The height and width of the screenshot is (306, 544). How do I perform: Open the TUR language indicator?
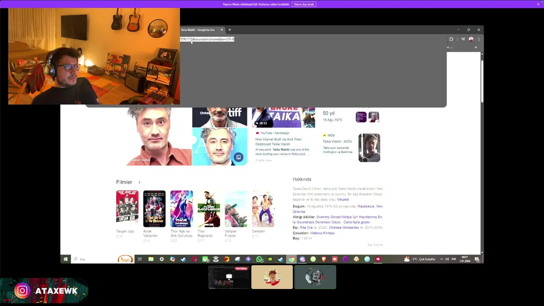[x=453, y=259]
